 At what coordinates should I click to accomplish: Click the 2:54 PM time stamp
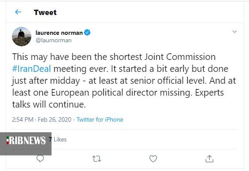23,119
